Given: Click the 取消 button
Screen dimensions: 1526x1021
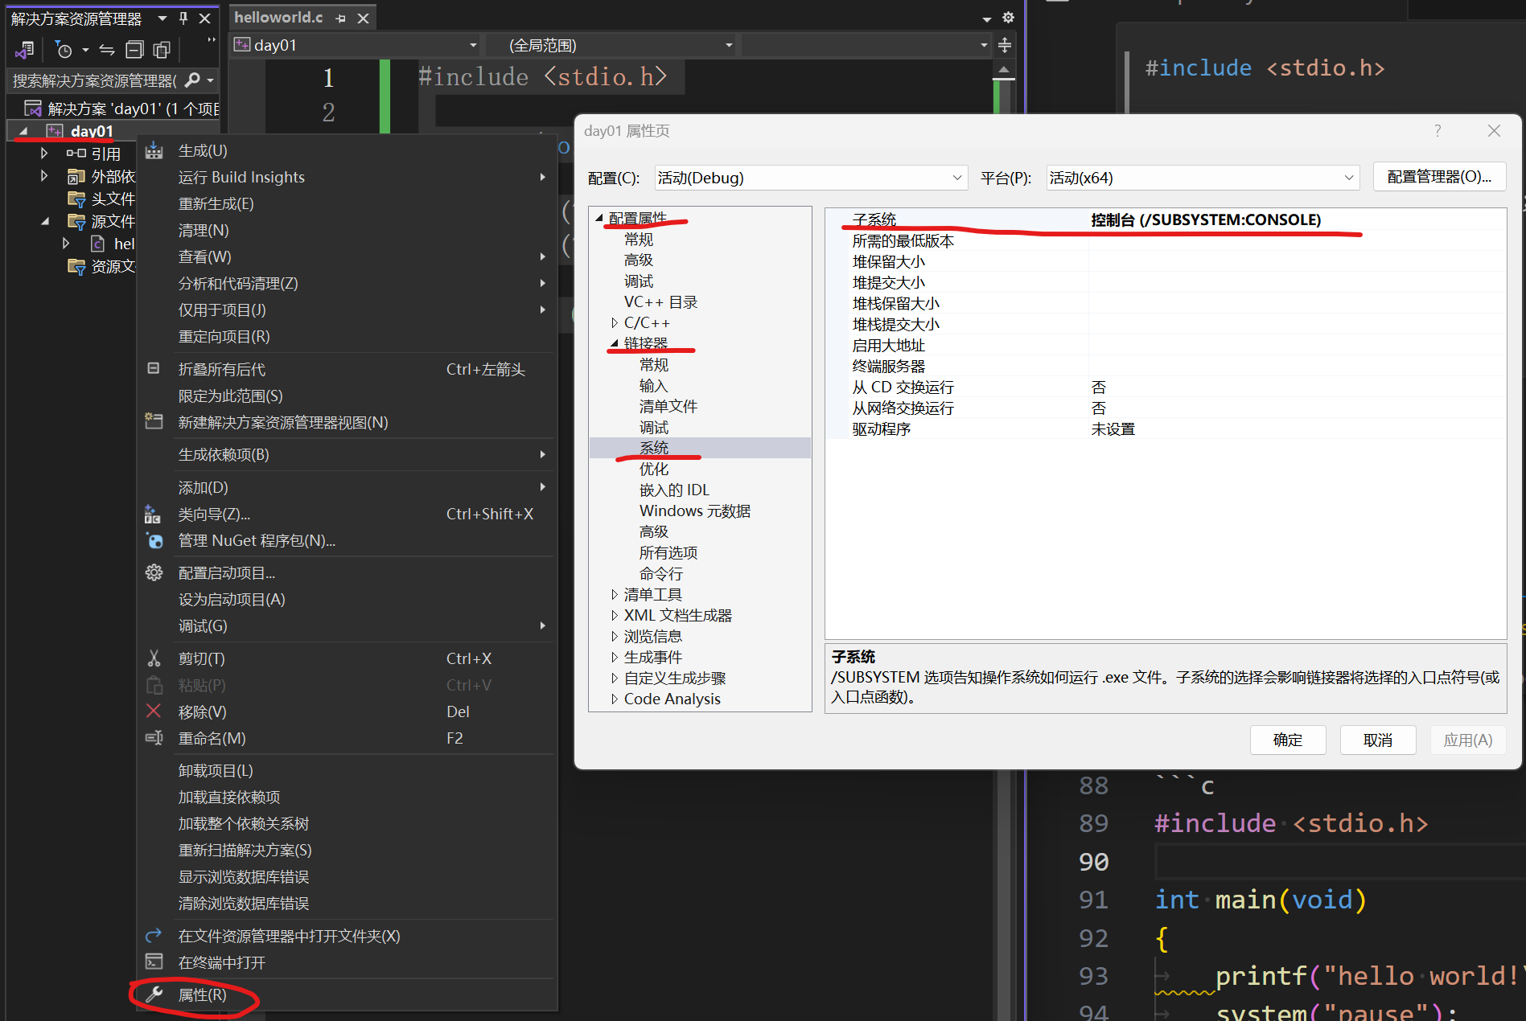Looking at the screenshot, I should pyautogui.click(x=1378, y=740).
